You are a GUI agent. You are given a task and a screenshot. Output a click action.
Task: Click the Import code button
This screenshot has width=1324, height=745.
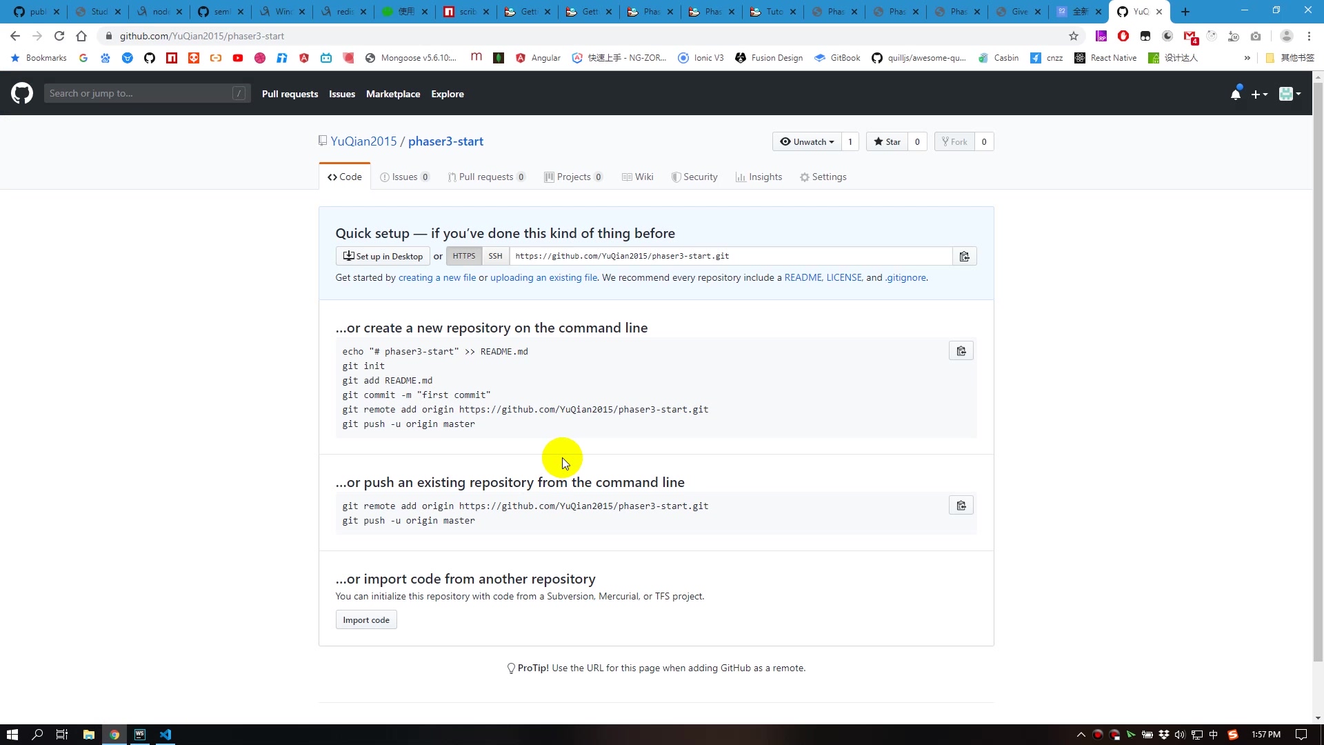[366, 620]
